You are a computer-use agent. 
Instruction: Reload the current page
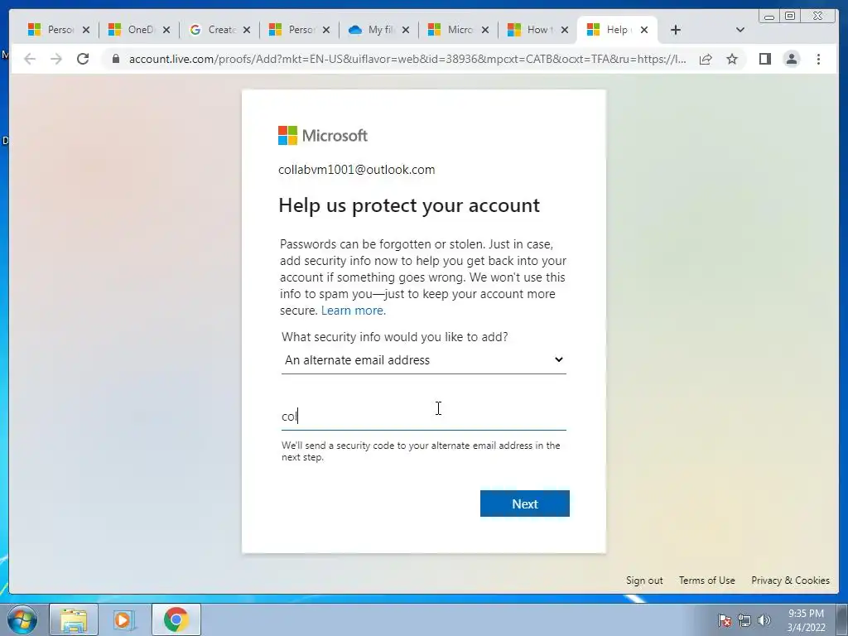pyautogui.click(x=83, y=59)
